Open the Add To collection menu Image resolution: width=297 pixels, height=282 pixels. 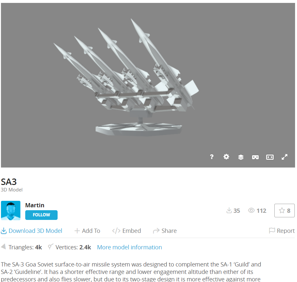coord(87,231)
